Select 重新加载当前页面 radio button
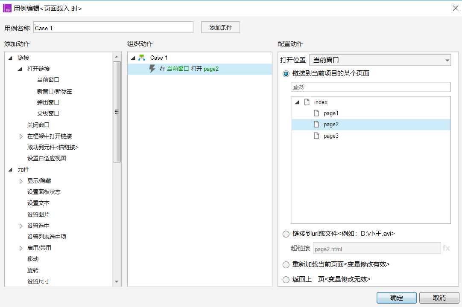 pos(286,265)
